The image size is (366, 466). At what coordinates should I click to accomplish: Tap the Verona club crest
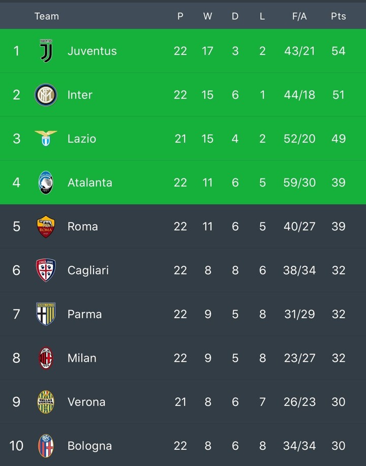(46, 402)
